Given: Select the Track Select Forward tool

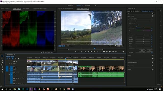Looking at the screenshot, I should 2,58.
